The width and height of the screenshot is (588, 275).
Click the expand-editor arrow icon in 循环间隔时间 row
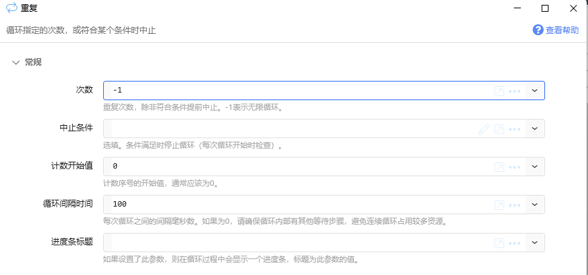coord(499,205)
